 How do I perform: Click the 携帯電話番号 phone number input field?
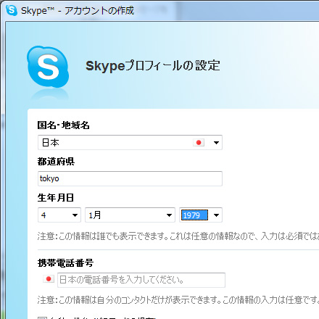(141, 280)
